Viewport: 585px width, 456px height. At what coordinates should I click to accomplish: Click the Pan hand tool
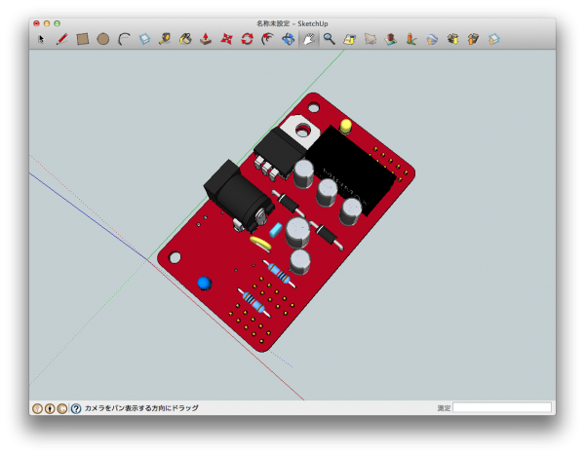[309, 40]
